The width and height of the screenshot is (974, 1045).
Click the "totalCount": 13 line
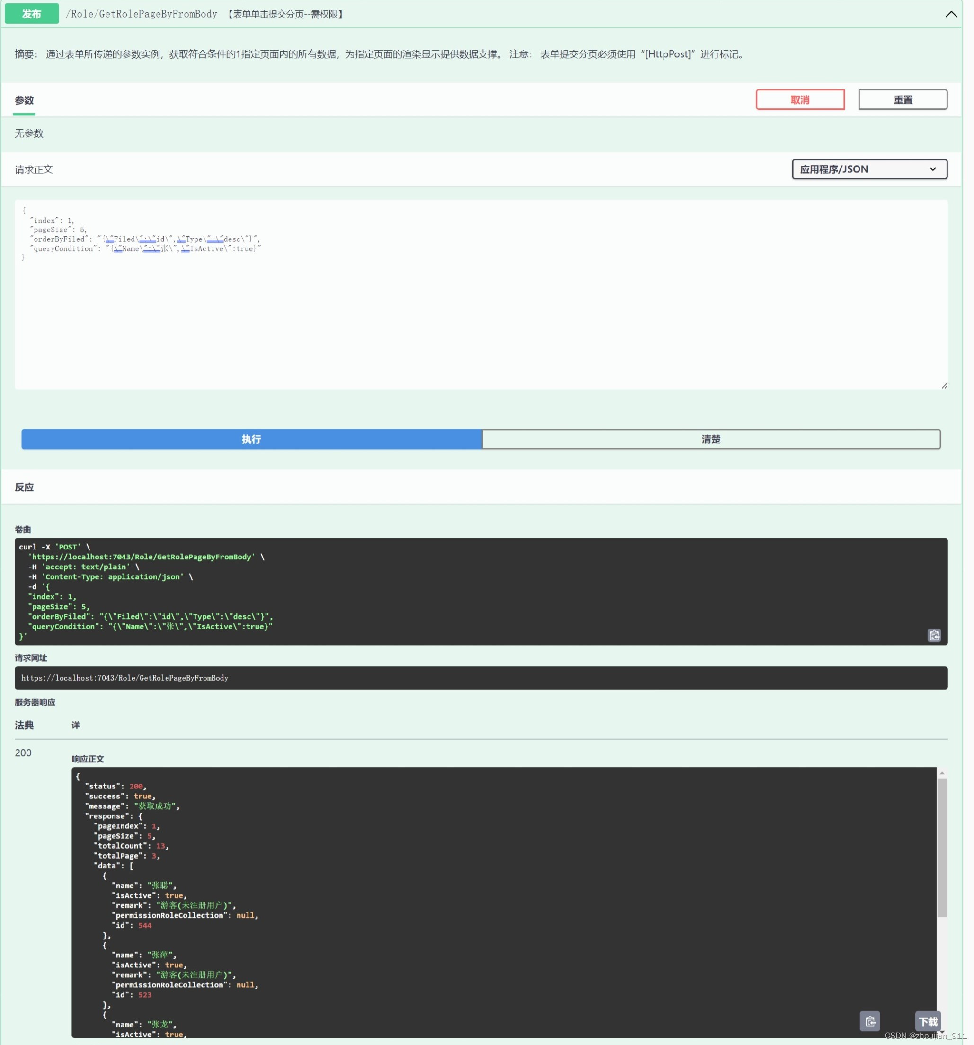pos(131,846)
